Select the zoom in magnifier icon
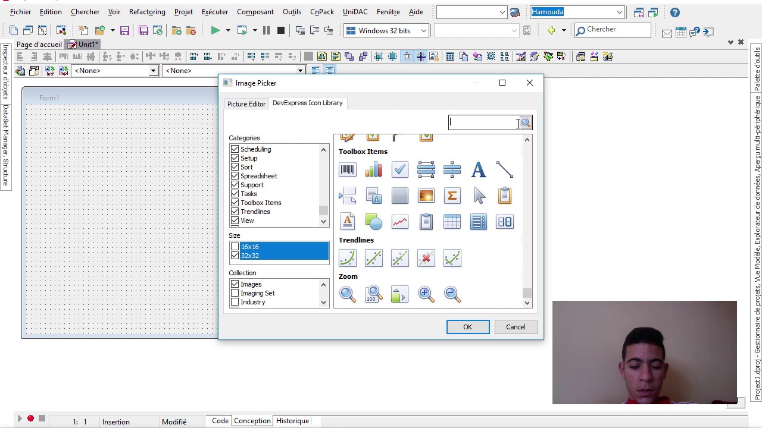The height and width of the screenshot is (428, 762). pyautogui.click(x=426, y=294)
